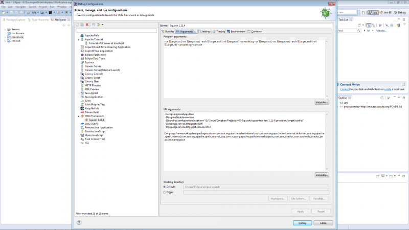Click Variables button under VM arguments

322,175
